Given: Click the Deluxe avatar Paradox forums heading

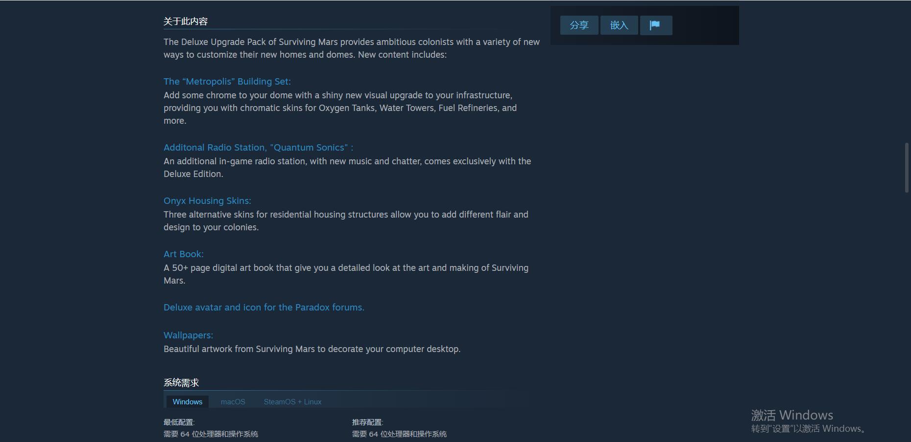Looking at the screenshot, I should point(264,308).
